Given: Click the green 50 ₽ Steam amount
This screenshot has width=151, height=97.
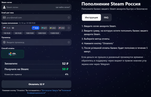Looking at the screenshot, I should (65, 69).
